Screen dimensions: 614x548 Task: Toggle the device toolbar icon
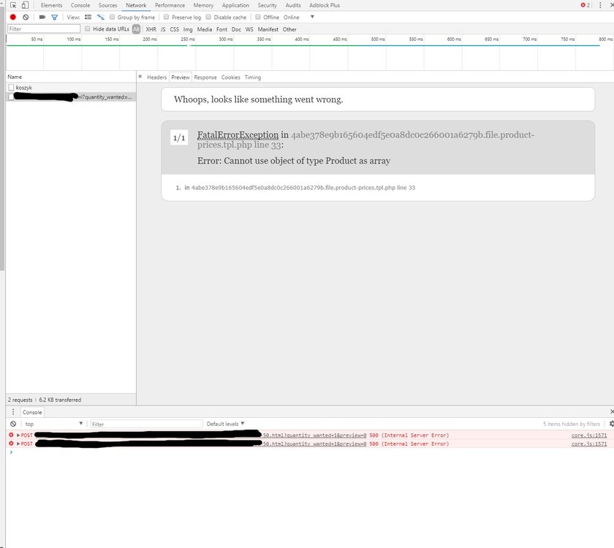(25, 5)
